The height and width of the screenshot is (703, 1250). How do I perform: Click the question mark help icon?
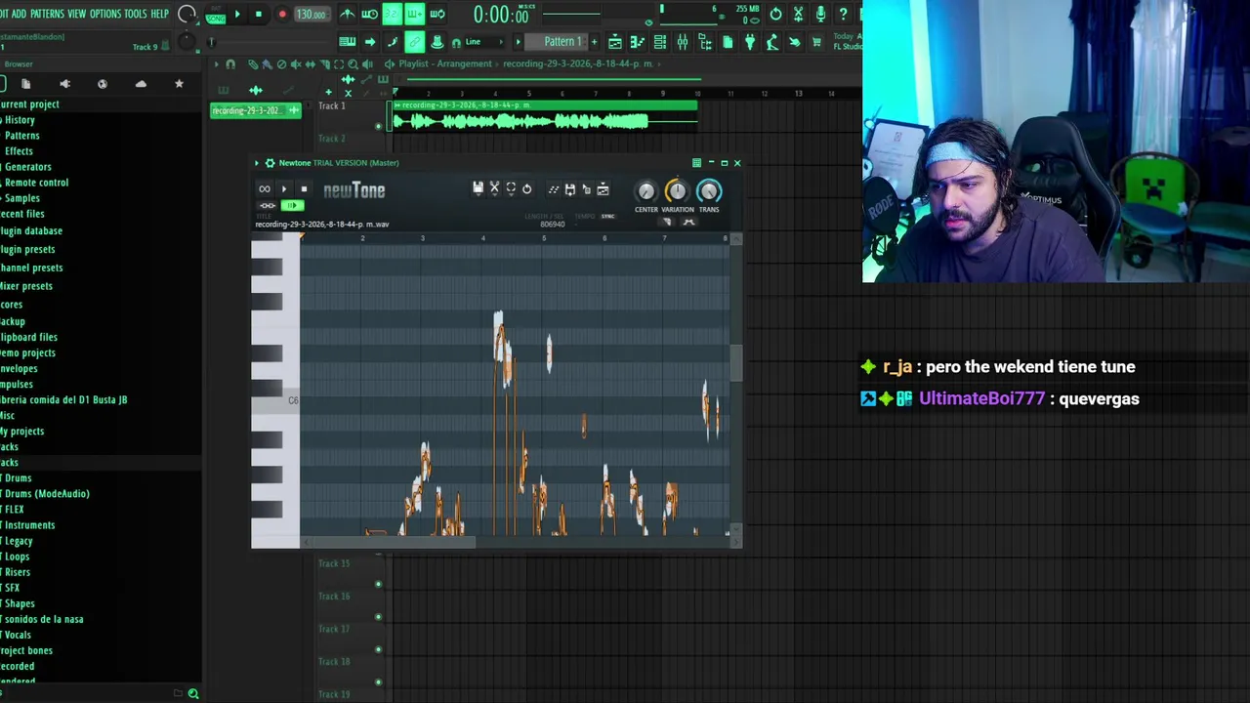[x=843, y=14]
